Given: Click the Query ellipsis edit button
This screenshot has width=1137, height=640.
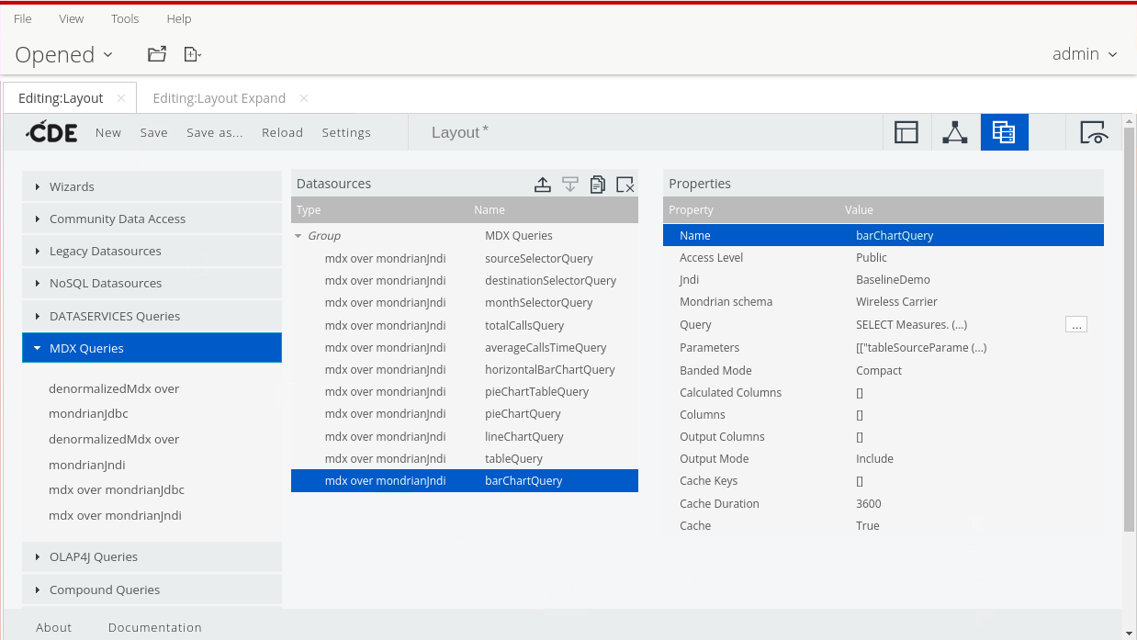Looking at the screenshot, I should pos(1075,324).
